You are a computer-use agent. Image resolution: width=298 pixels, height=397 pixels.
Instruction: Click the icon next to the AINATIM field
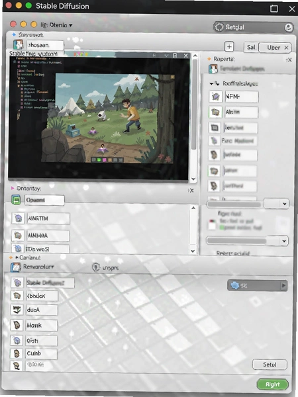tap(19, 218)
